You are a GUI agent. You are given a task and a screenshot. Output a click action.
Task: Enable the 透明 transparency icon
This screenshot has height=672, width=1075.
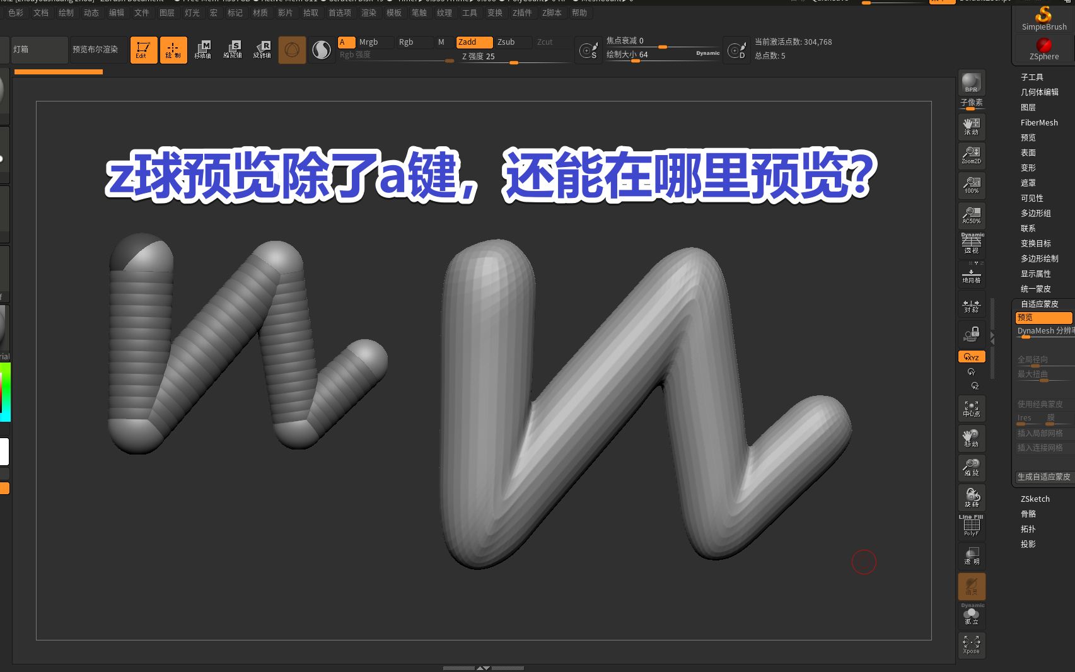click(971, 555)
